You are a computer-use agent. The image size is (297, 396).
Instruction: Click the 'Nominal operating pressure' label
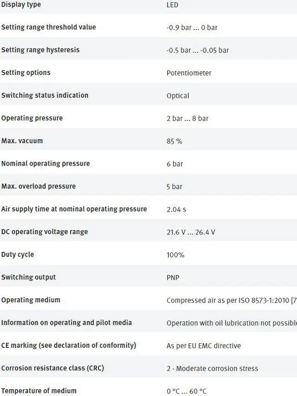coord(45,163)
